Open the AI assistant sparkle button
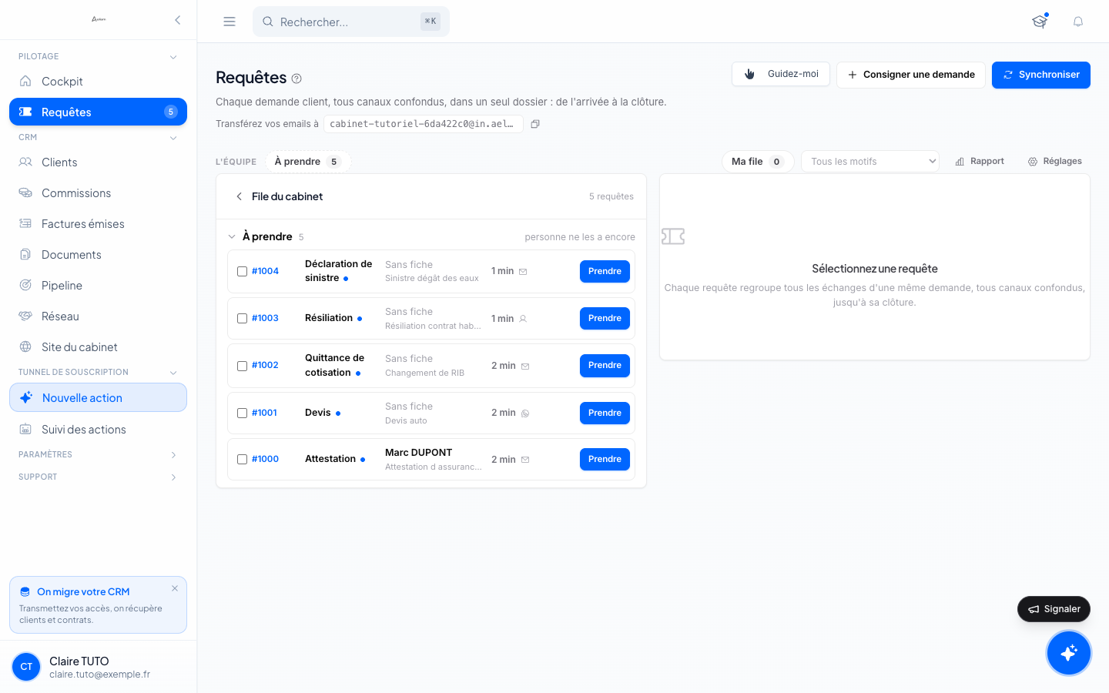 [1069, 653]
